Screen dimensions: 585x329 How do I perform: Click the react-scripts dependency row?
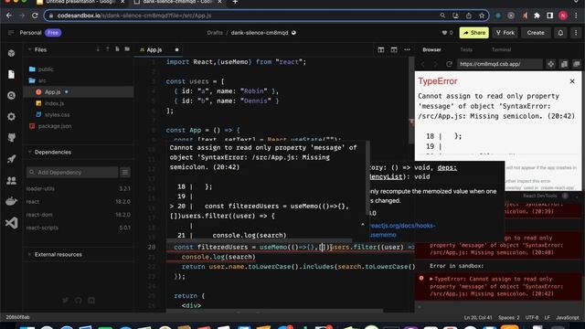tap(79, 228)
